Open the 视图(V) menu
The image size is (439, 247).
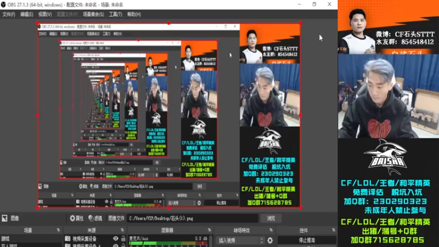coord(45,14)
